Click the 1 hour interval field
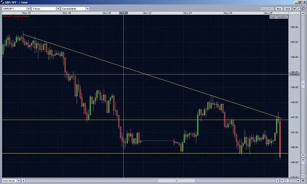Screen dimensions: 307x184 point(44,9)
